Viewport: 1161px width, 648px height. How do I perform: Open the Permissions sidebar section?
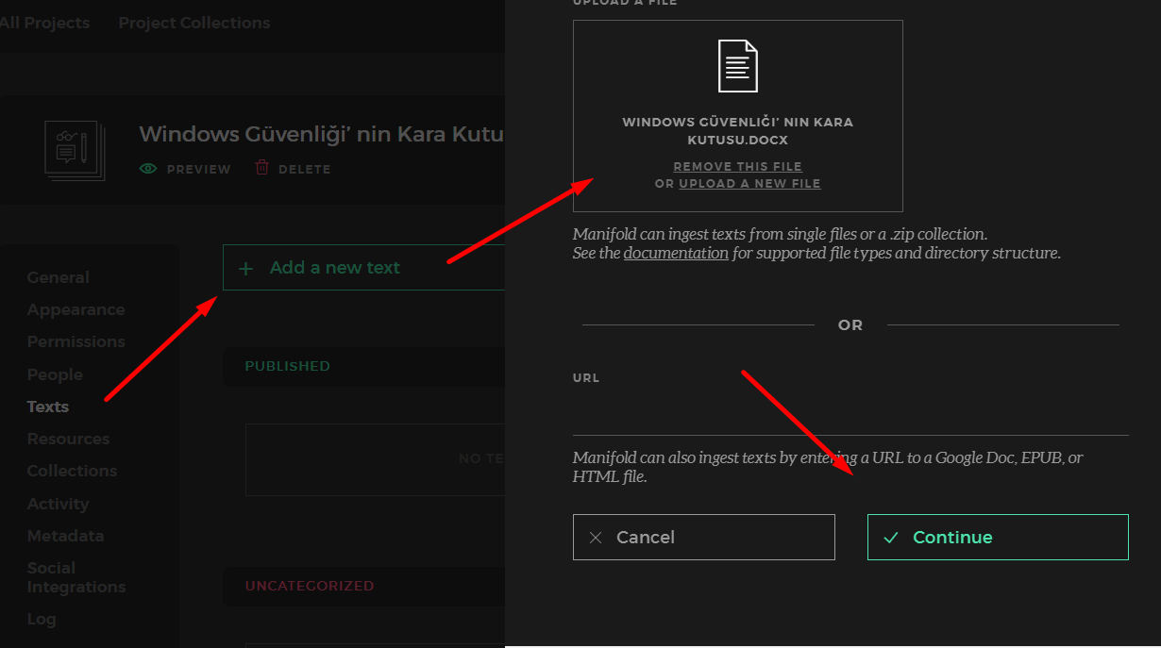(76, 341)
